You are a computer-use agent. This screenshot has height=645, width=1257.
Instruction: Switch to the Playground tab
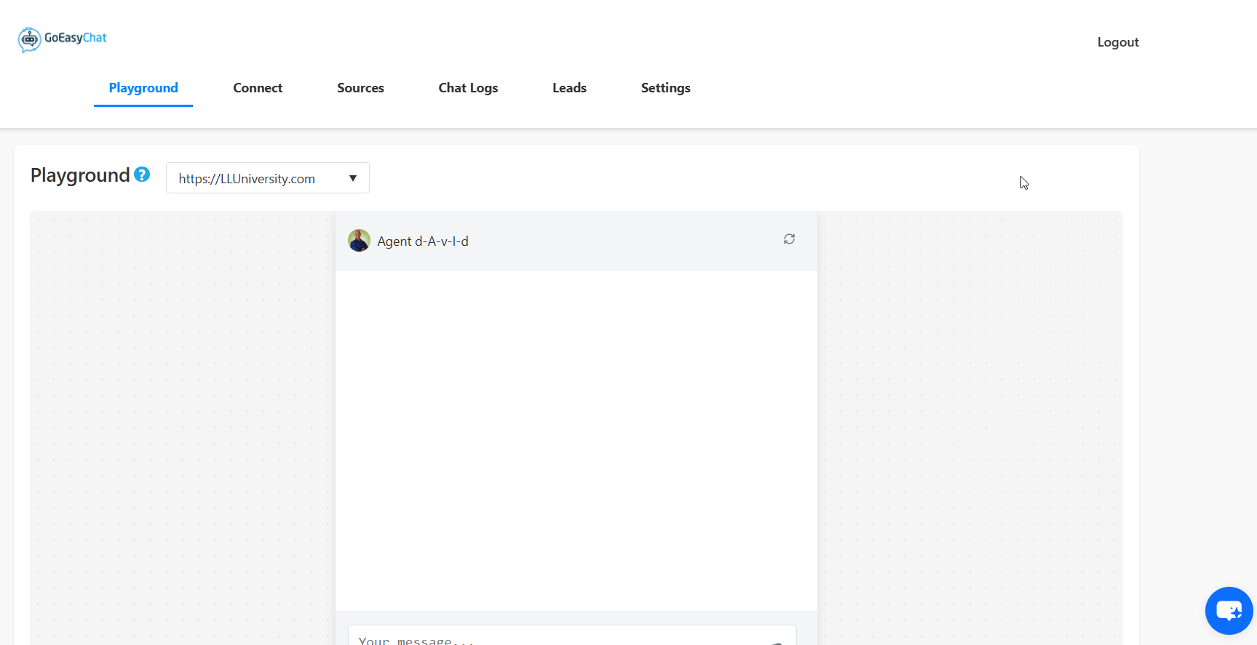tap(143, 88)
